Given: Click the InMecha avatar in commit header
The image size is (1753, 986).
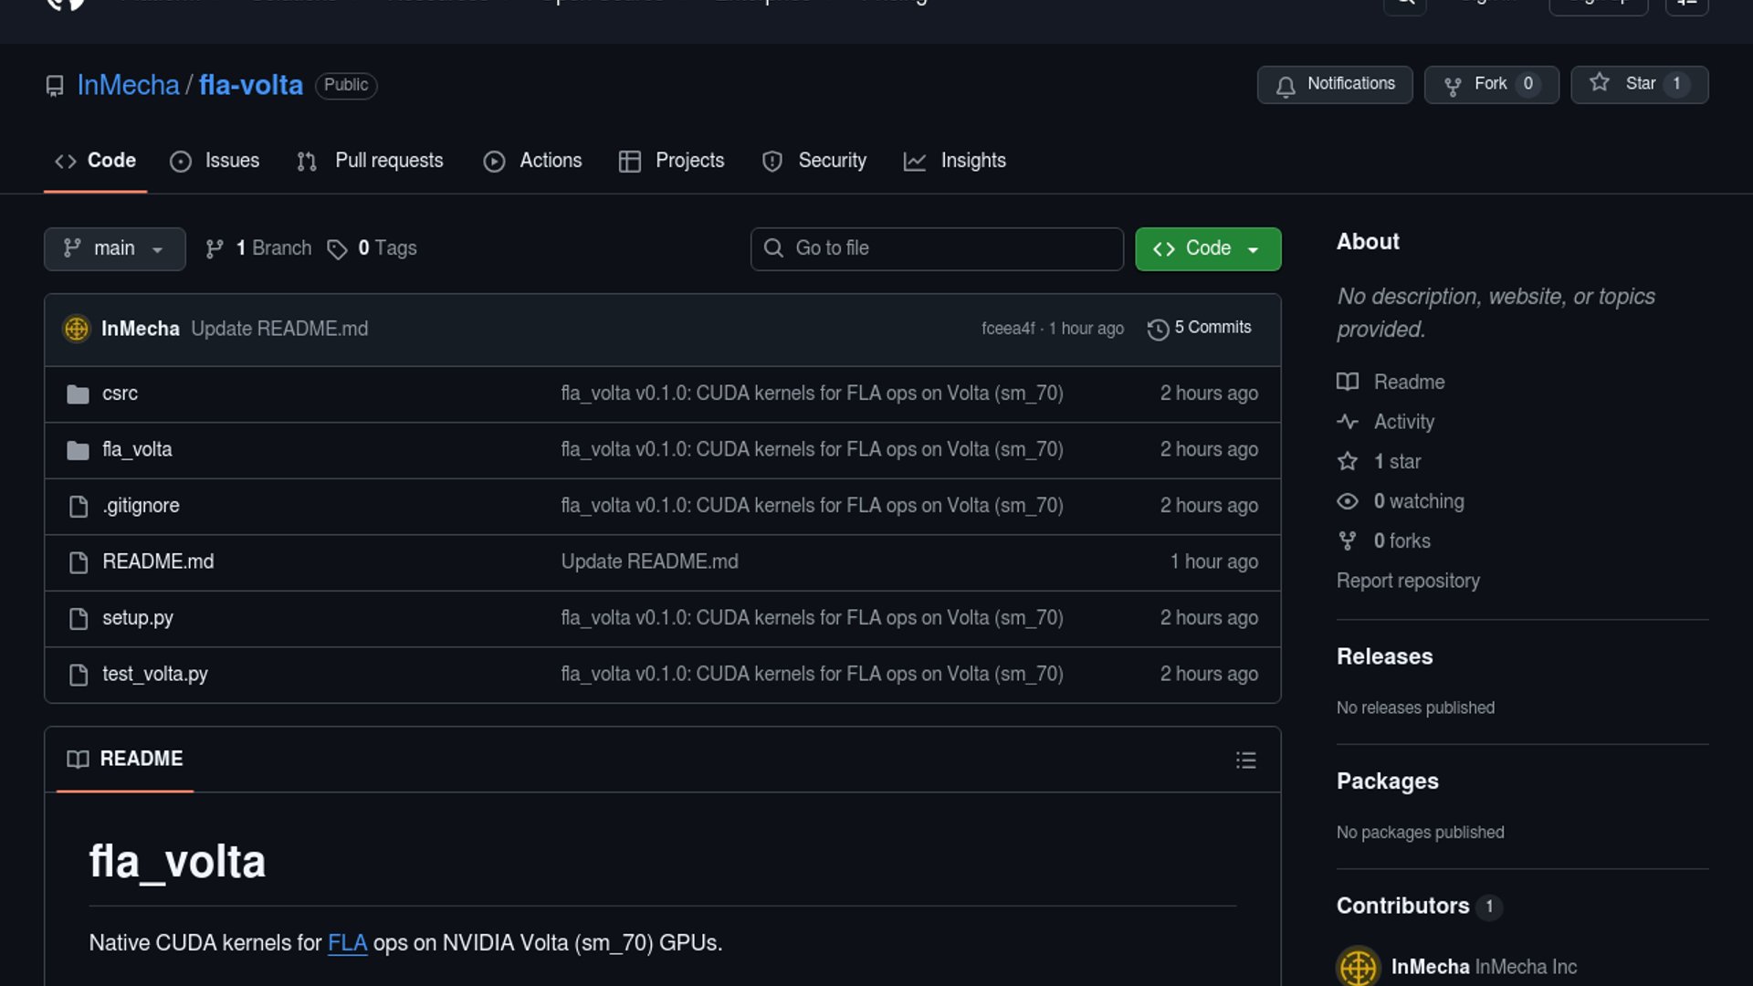Looking at the screenshot, I should [x=77, y=329].
